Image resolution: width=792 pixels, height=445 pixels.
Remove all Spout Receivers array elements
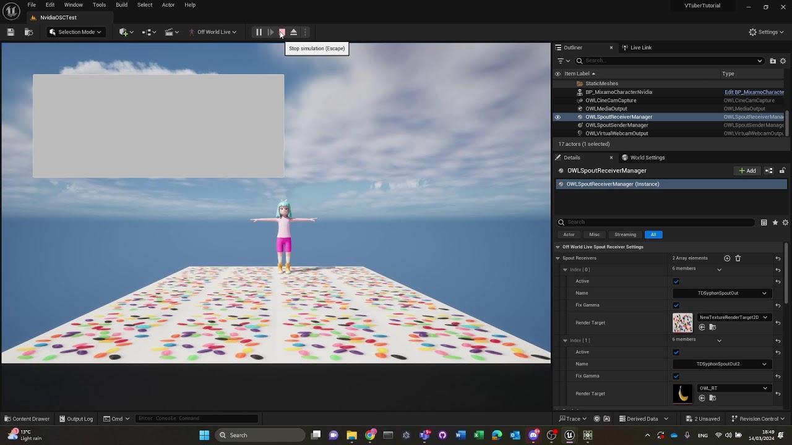(x=738, y=258)
